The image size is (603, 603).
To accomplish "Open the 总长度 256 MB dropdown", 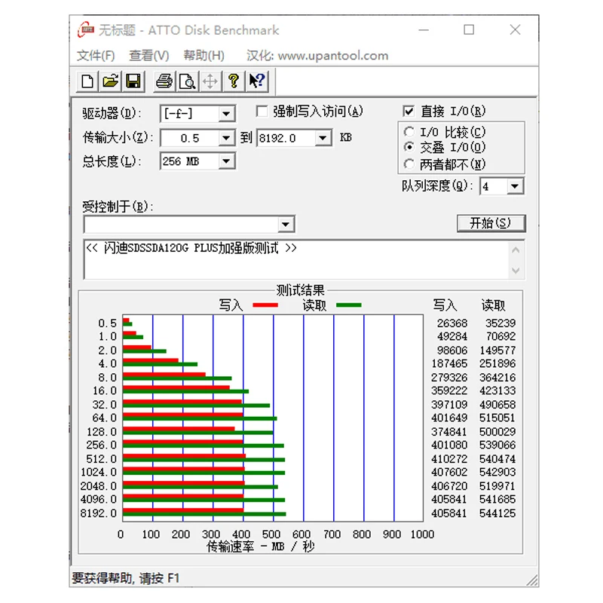I will pyautogui.click(x=226, y=161).
